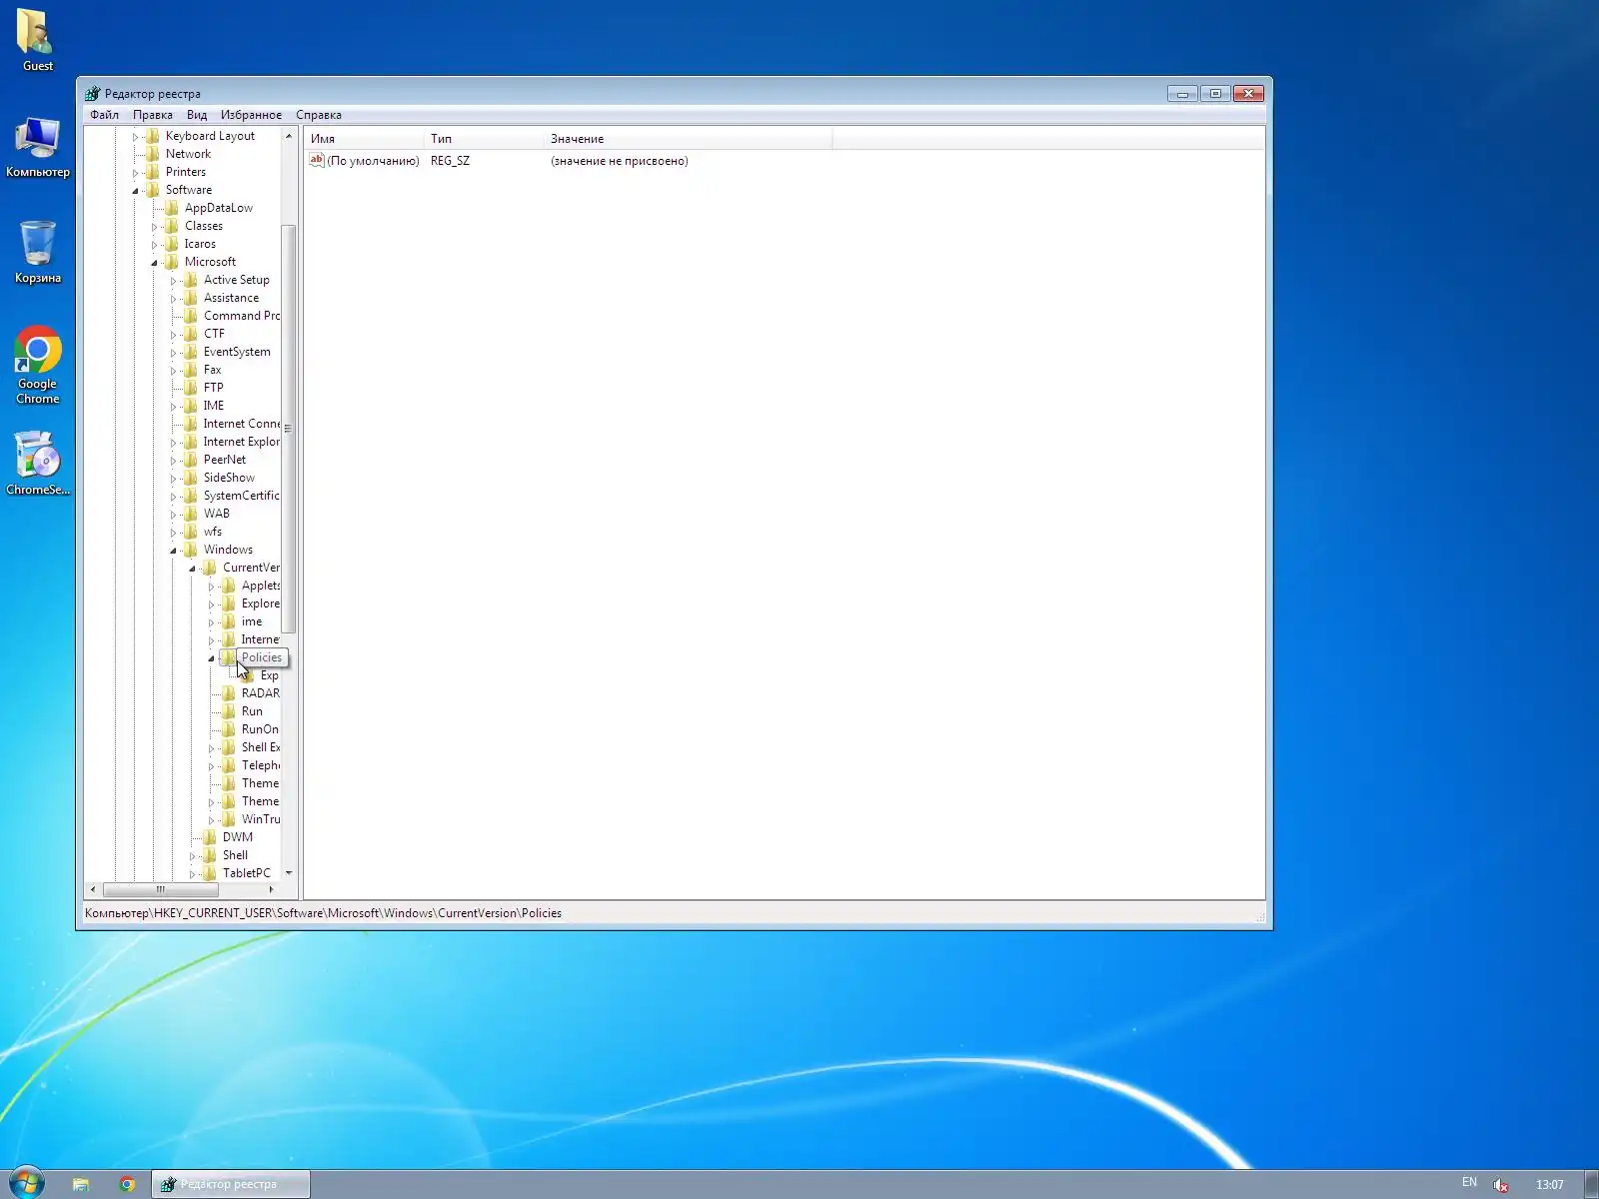The image size is (1599, 1199).
Task: Click the Network key folder icon
Action: [153, 154]
